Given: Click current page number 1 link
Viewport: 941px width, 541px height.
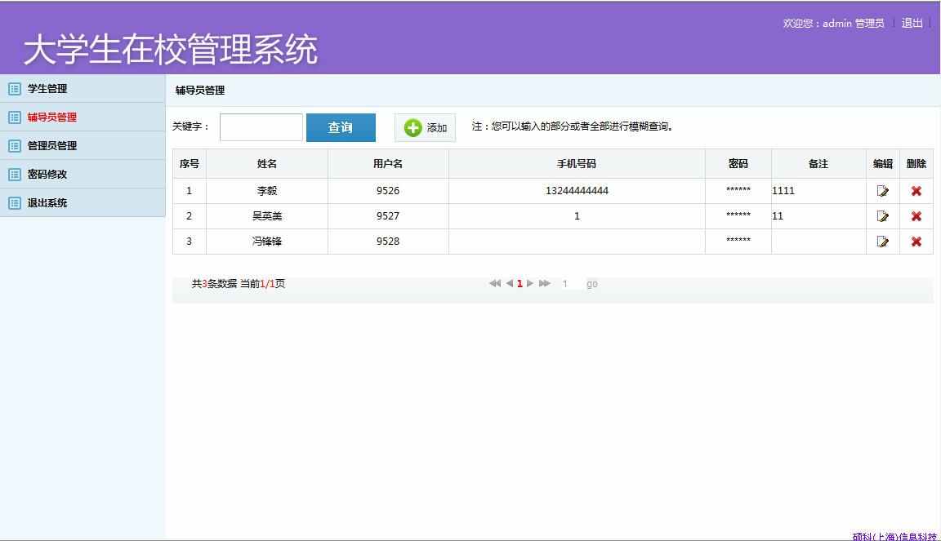Looking at the screenshot, I should (x=520, y=284).
